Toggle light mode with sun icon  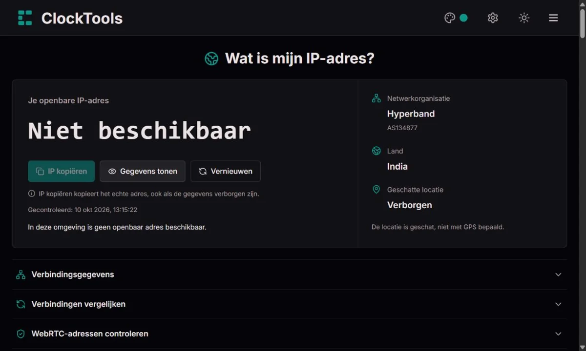[524, 18]
